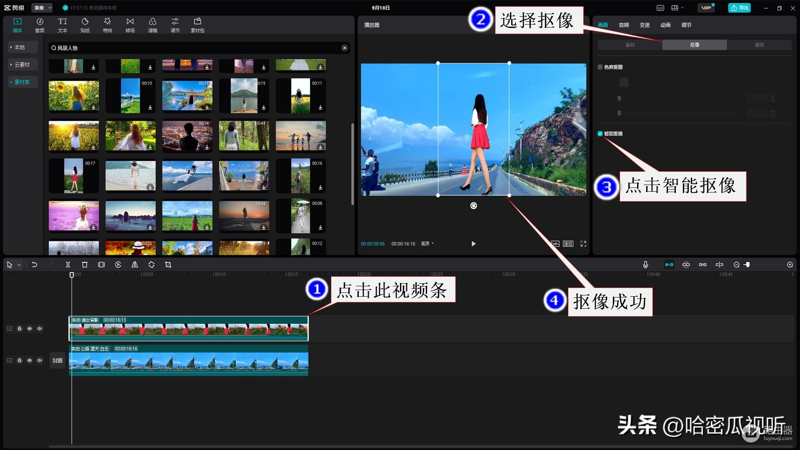Open the 转场 transitions panel
The height and width of the screenshot is (450, 800).
130,25
